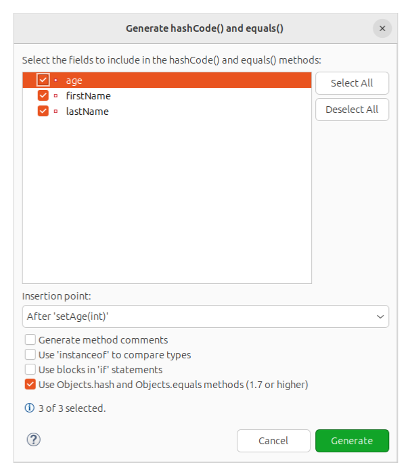410x476 pixels.
Task: Click empty area of the fields list
Action: (166, 203)
